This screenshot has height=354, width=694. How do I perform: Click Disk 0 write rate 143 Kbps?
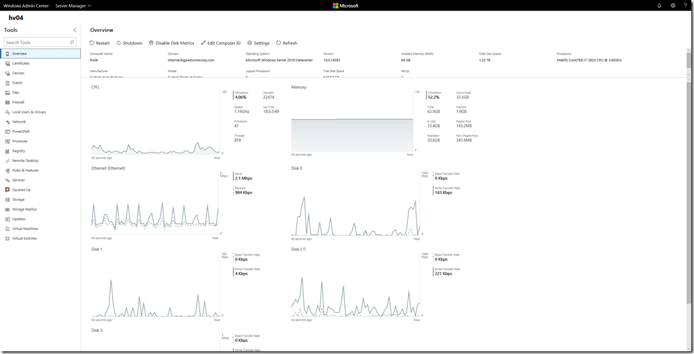click(x=443, y=193)
